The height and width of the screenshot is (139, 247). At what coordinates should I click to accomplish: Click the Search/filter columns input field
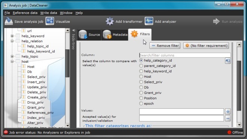tap(185, 55)
